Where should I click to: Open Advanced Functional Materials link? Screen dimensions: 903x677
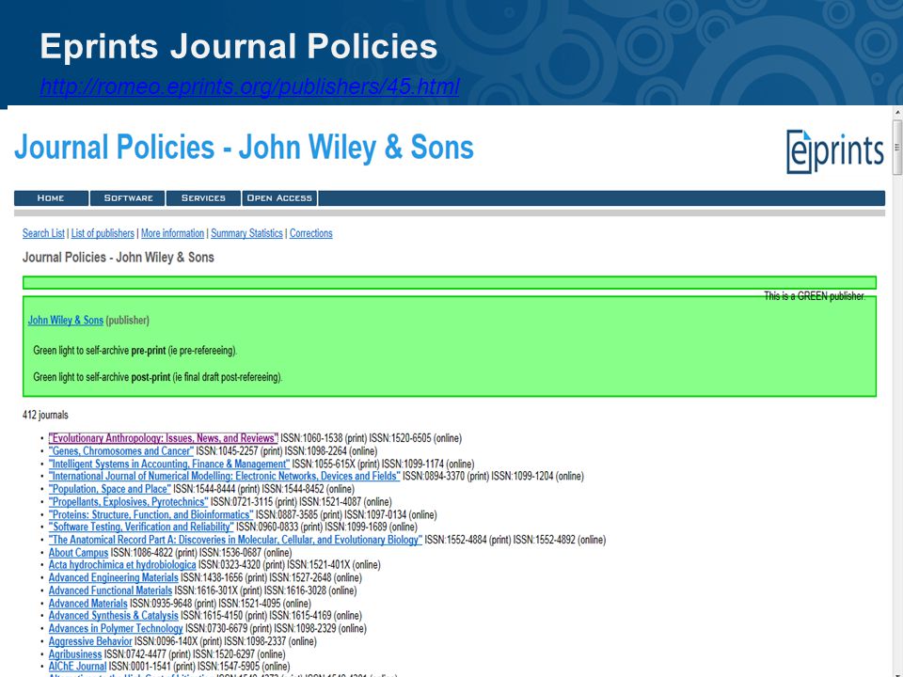pyautogui.click(x=111, y=590)
